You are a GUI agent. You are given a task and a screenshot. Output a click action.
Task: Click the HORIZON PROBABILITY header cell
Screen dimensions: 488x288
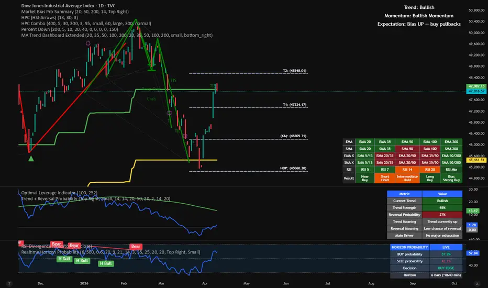coord(410,247)
